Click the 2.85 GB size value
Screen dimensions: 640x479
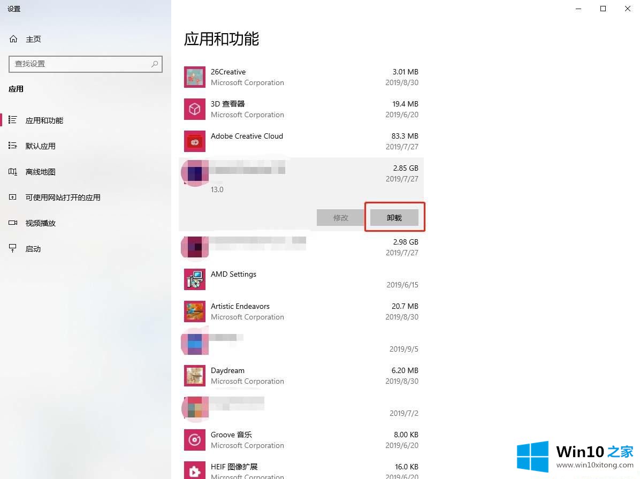point(406,168)
